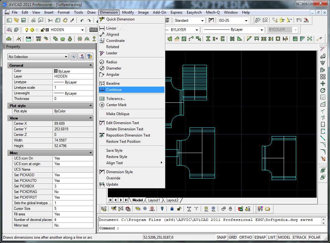The width and height of the screenshot is (330, 243).
Task: Switch to the Layout2 tab
Action: (172, 200)
